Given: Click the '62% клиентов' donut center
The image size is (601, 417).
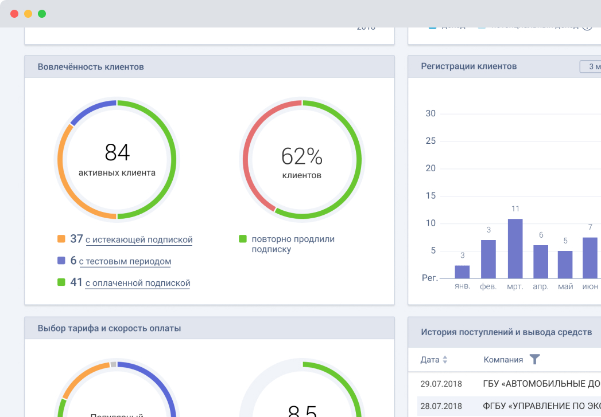Looking at the screenshot, I should pos(302,160).
